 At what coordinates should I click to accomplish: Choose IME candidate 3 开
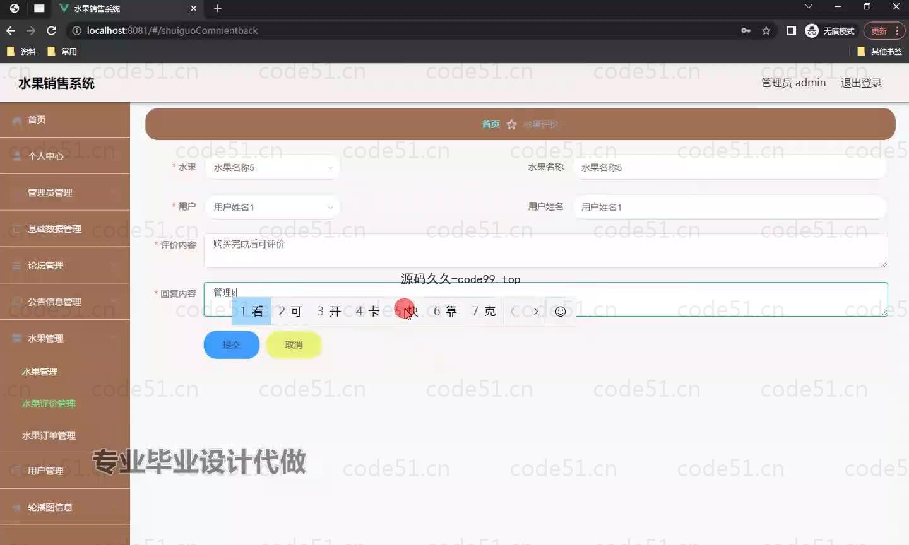pyautogui.click(x=329, y=311)
